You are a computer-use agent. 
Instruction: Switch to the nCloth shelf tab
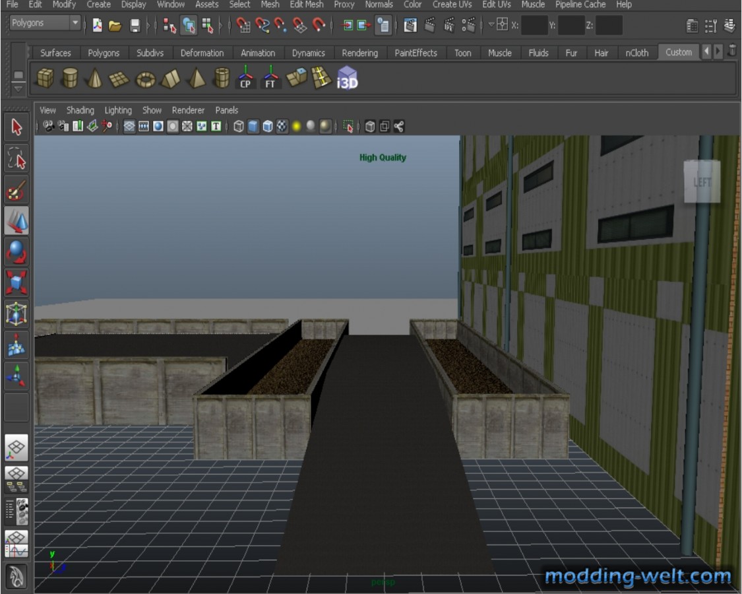tap(637, 53)
